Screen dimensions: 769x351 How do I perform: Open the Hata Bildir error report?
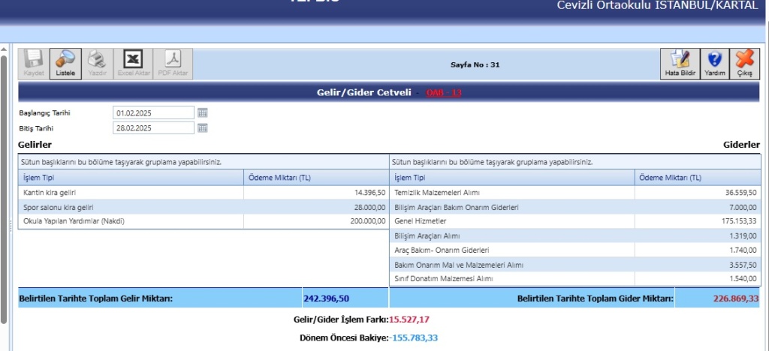[x=680, y=64]
